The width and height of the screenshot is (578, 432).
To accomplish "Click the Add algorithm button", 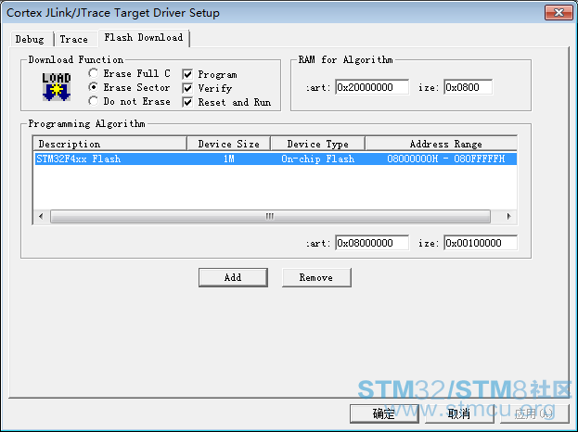I will tap(233, 277).
